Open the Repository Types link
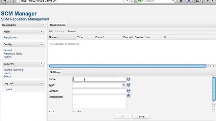Viewport: 216px width, 121px height. [13, 54]
